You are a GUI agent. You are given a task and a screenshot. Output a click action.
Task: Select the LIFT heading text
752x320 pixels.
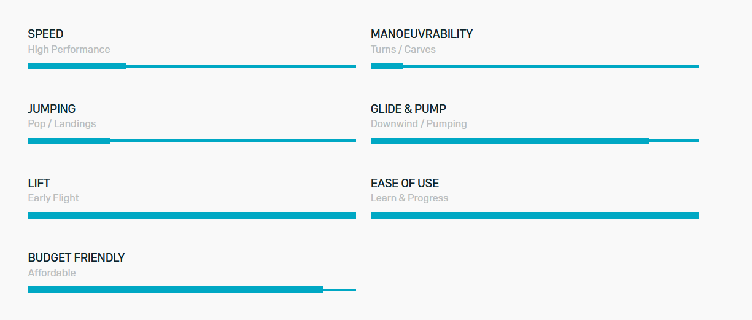(39, 184)
